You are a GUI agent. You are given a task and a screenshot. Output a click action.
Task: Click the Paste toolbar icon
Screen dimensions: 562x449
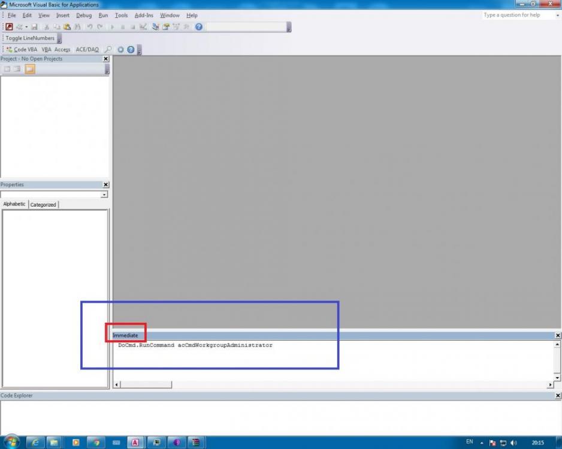pos(67,27)
